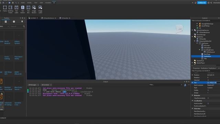Collapse the ServerScriptService tree node
The height and width of the screenshot is (124, 220).
click(x=192, y=30)
